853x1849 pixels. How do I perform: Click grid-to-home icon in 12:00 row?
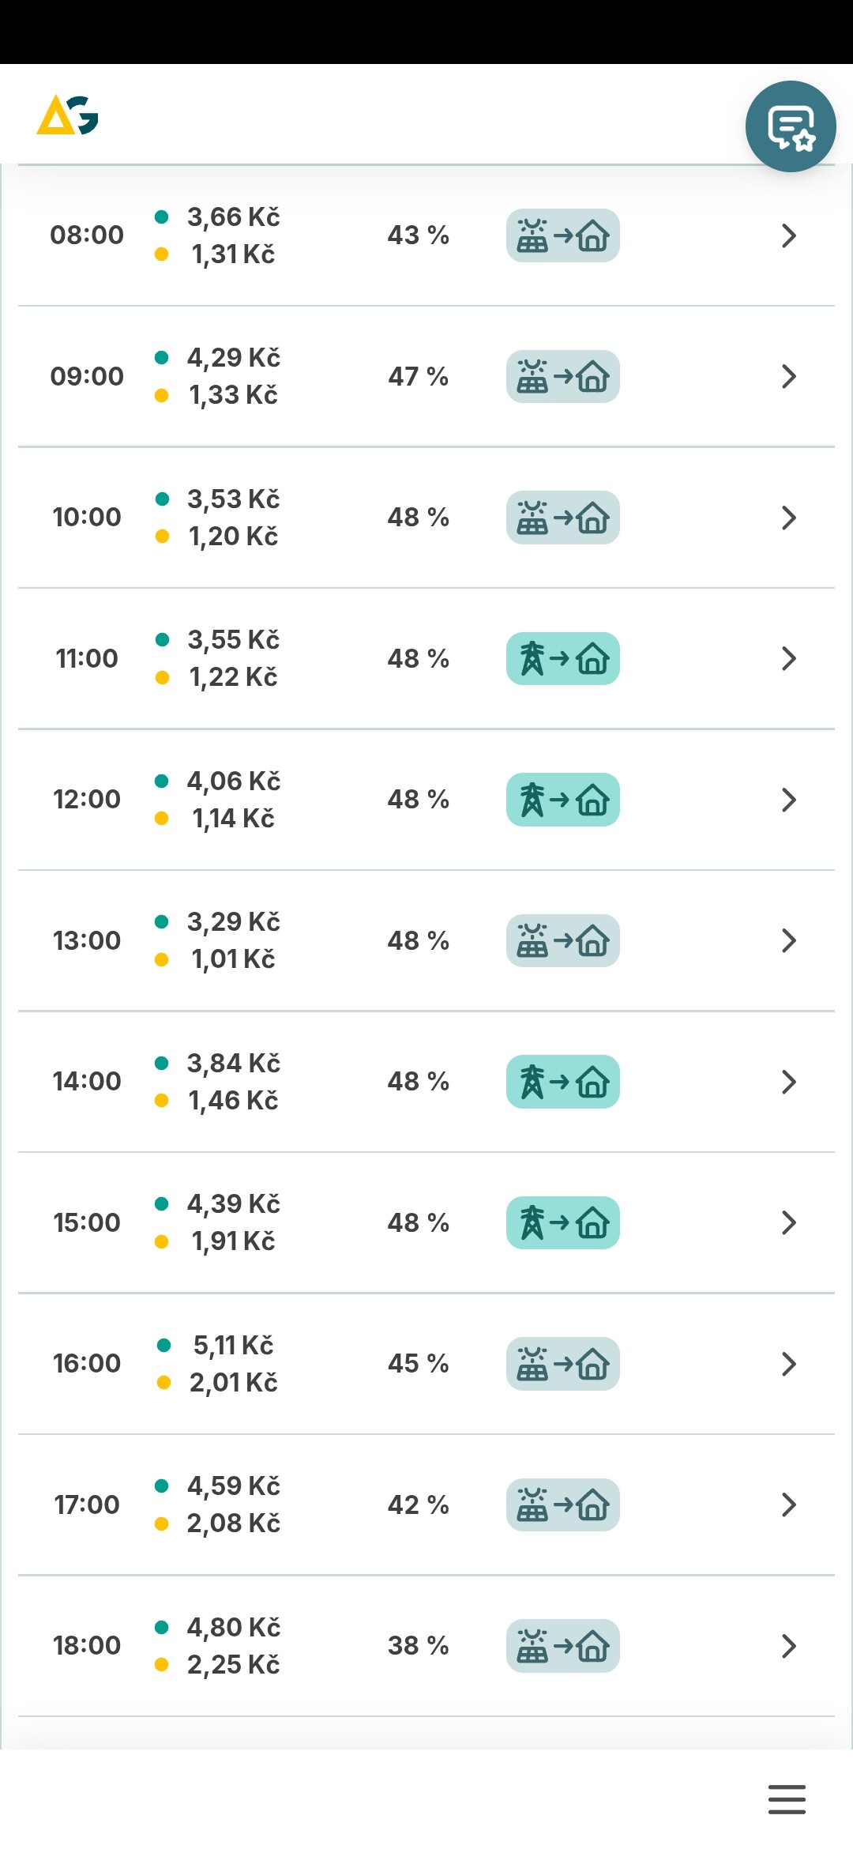click(562, 800)
